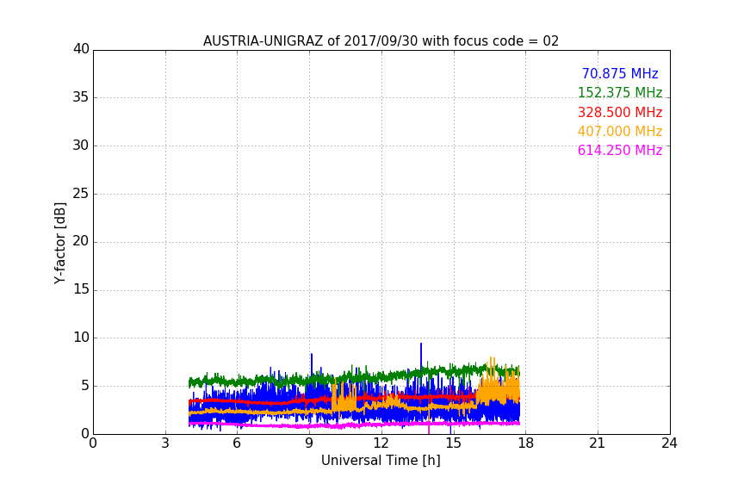Select the 152.375 MHz legend label

click(620, 92)
